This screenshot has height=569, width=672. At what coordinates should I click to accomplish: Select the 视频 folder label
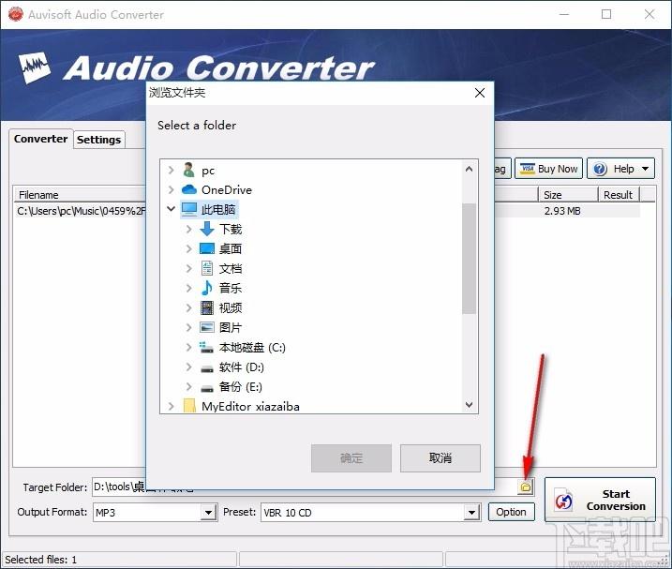click(x=231, y=307)
